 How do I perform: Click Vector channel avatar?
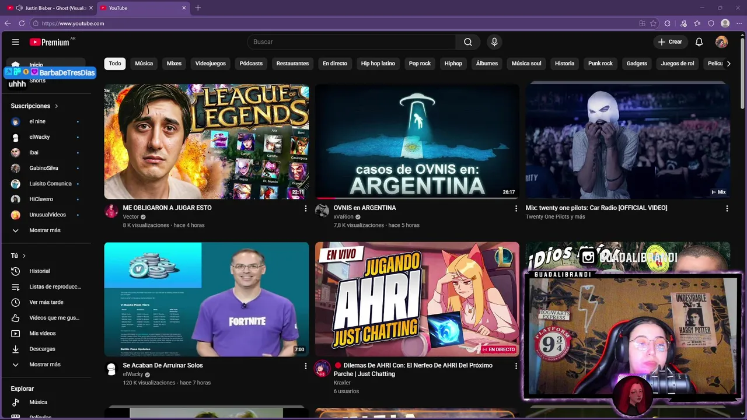click(111, 211)
